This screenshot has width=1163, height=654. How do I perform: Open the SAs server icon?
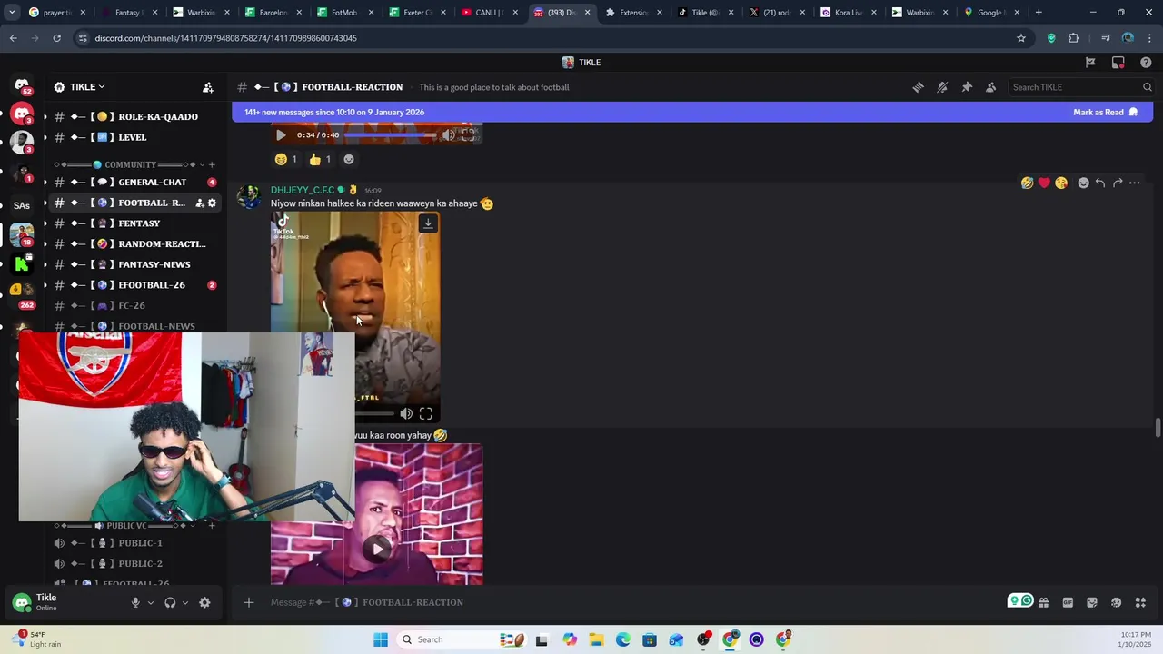pos(22,205)
